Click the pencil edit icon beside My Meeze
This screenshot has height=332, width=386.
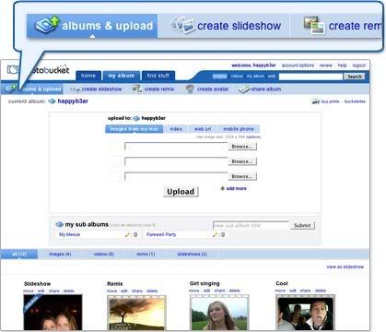(127, 235)
